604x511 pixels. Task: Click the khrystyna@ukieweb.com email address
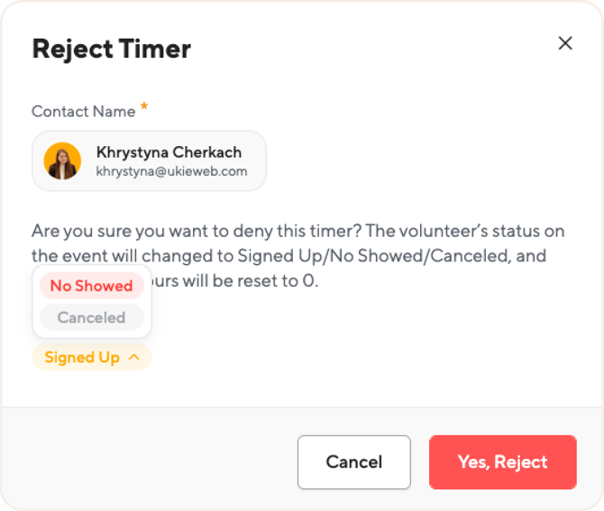coord(171,171)
